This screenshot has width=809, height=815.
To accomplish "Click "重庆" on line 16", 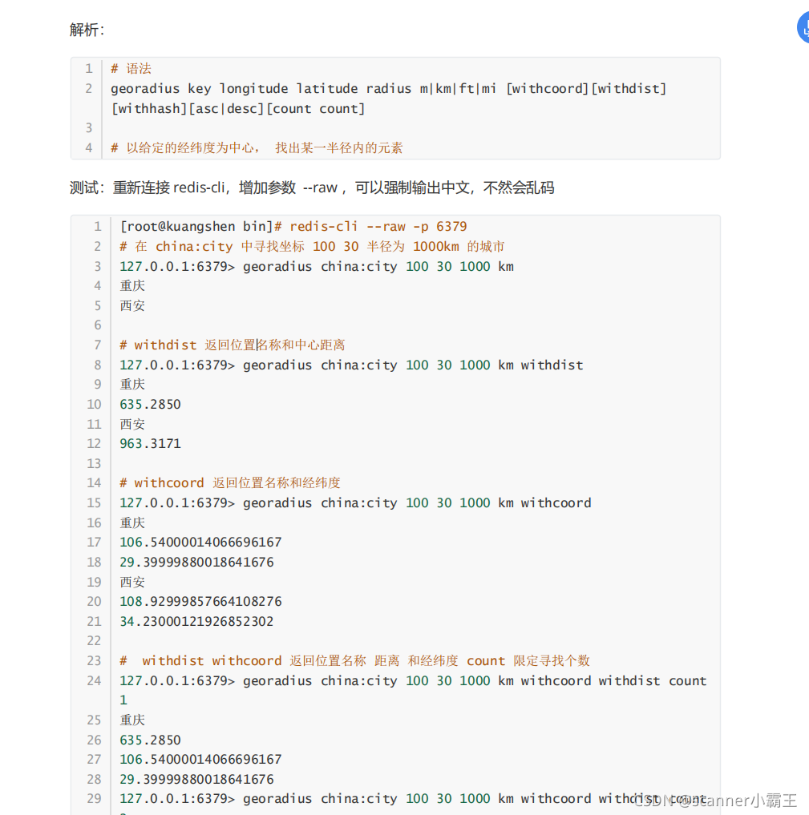I will click(132, 522).
